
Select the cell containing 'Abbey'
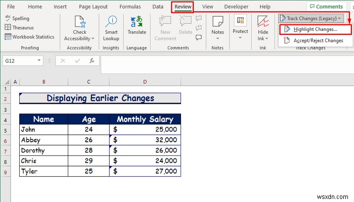tap(43, 140)
